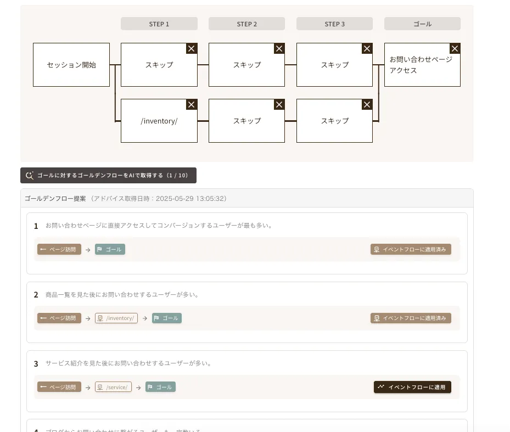Click the ページ訪問 tag in suggestion 1
The height and width of the screenshot is (432, 510).
[59, 250]
